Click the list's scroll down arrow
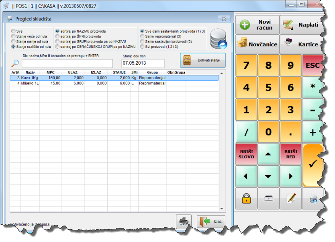335x242 pixels. point(222,209)
